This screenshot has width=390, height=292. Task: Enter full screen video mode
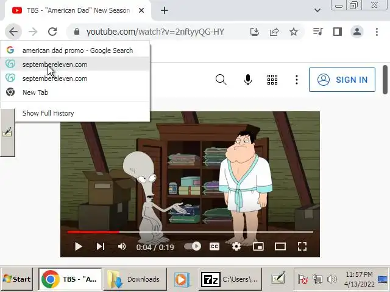pyautogui.click(x=302, y=246)
